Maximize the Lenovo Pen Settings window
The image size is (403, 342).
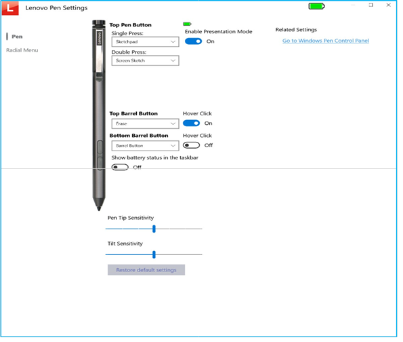[371, 5]
